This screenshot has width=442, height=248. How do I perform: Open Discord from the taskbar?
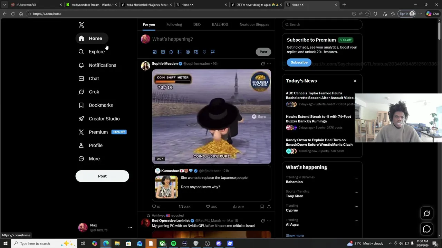[219, 244]
